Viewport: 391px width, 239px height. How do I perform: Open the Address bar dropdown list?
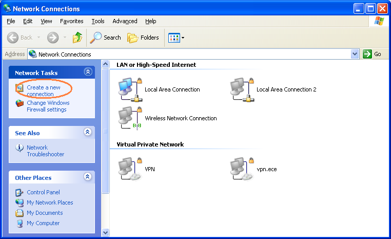(355, 54)
